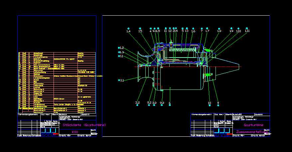Pick the side callout label 1.1
Image resolution: width=292 pixels, height=152 pixels.
coord(122,56)
